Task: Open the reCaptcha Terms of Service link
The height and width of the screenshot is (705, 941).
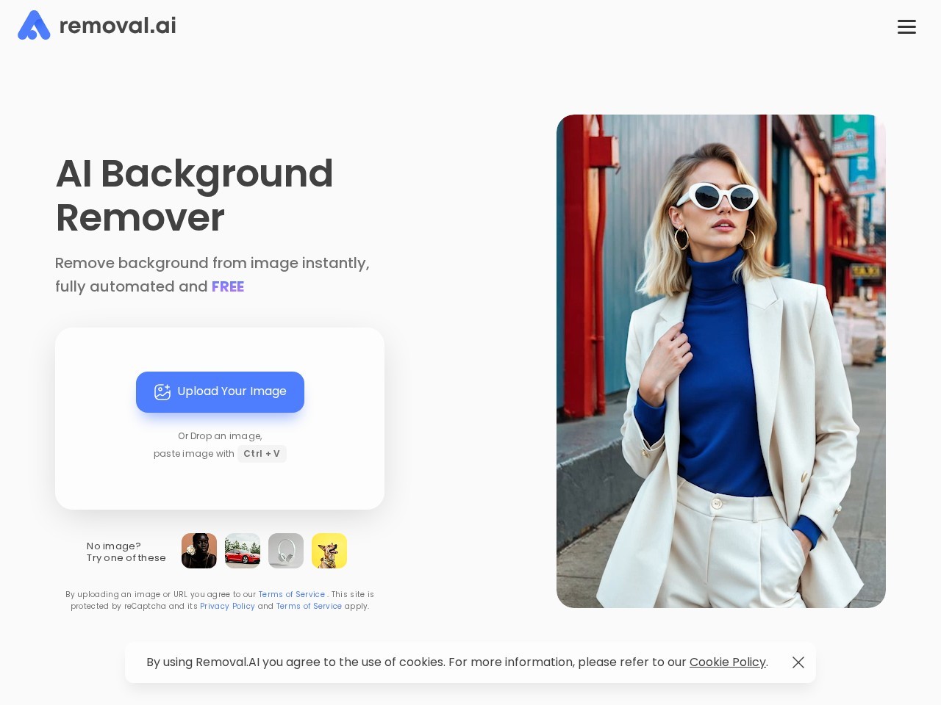Action: [309, 607]
